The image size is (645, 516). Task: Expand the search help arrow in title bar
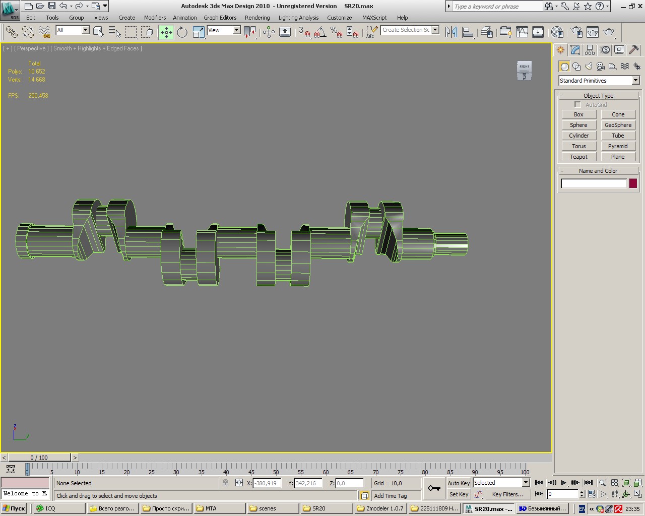tap(449, 7)
